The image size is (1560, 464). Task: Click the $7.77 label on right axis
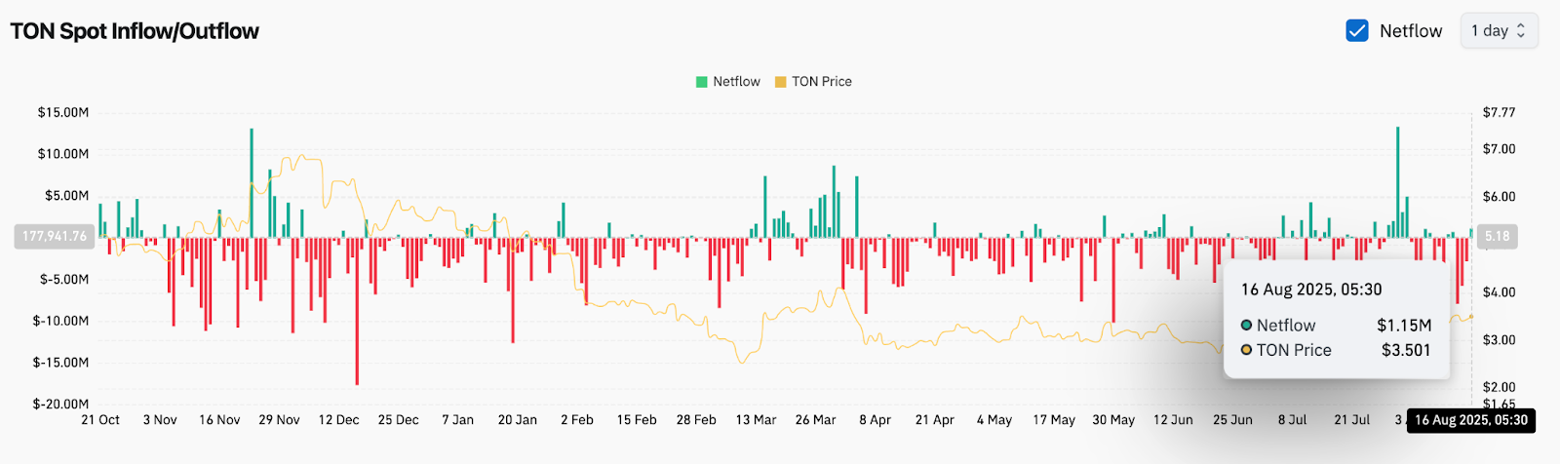pos(1499,113)
